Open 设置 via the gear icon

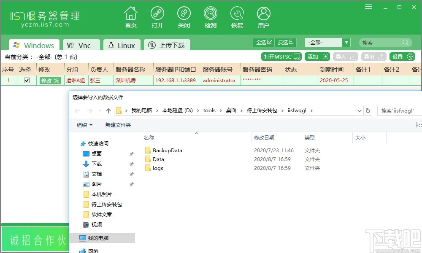point(402,56)
